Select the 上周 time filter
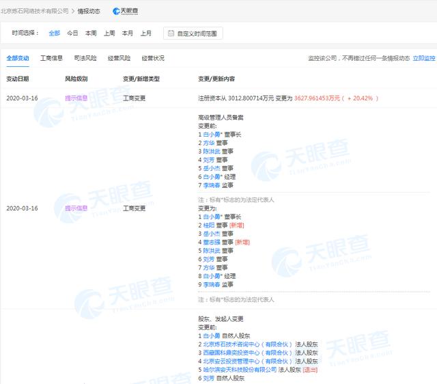Viewport: 437px width, 384px height. 109,33
